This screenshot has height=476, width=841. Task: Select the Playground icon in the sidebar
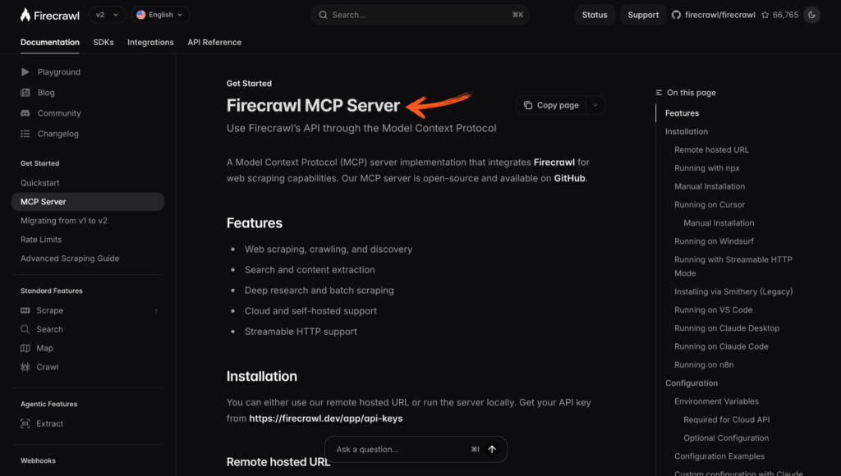tap(25, 71)
